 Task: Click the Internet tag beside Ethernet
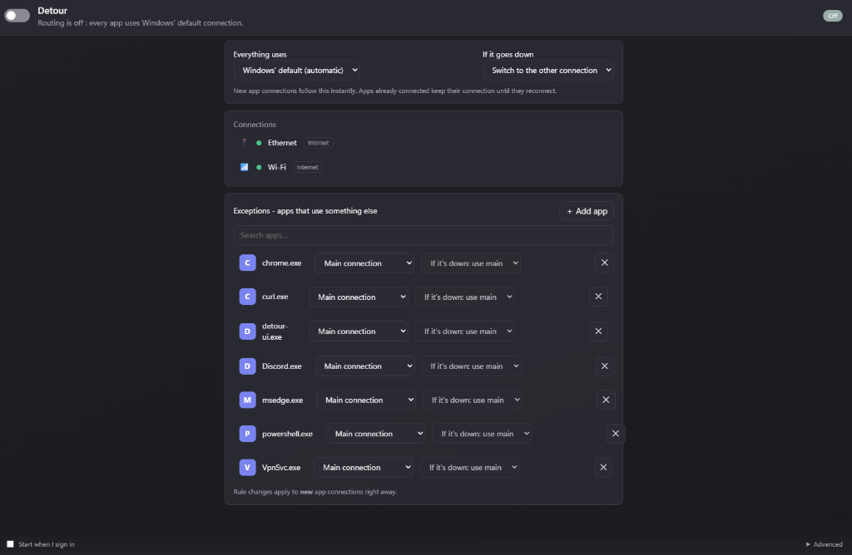(x=319, y=143)
